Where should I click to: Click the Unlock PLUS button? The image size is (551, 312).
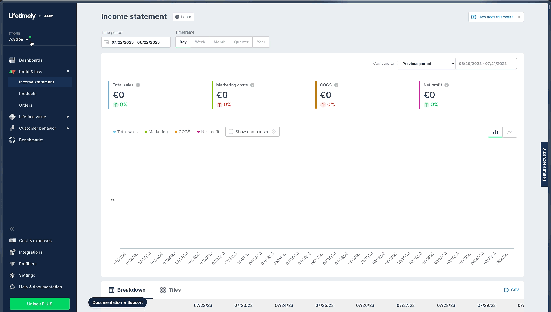tap(40, 304)
